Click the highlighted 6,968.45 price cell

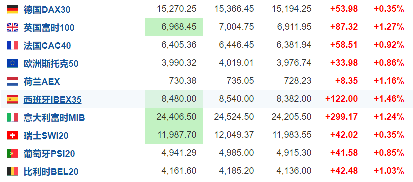[x=174, y=27]
